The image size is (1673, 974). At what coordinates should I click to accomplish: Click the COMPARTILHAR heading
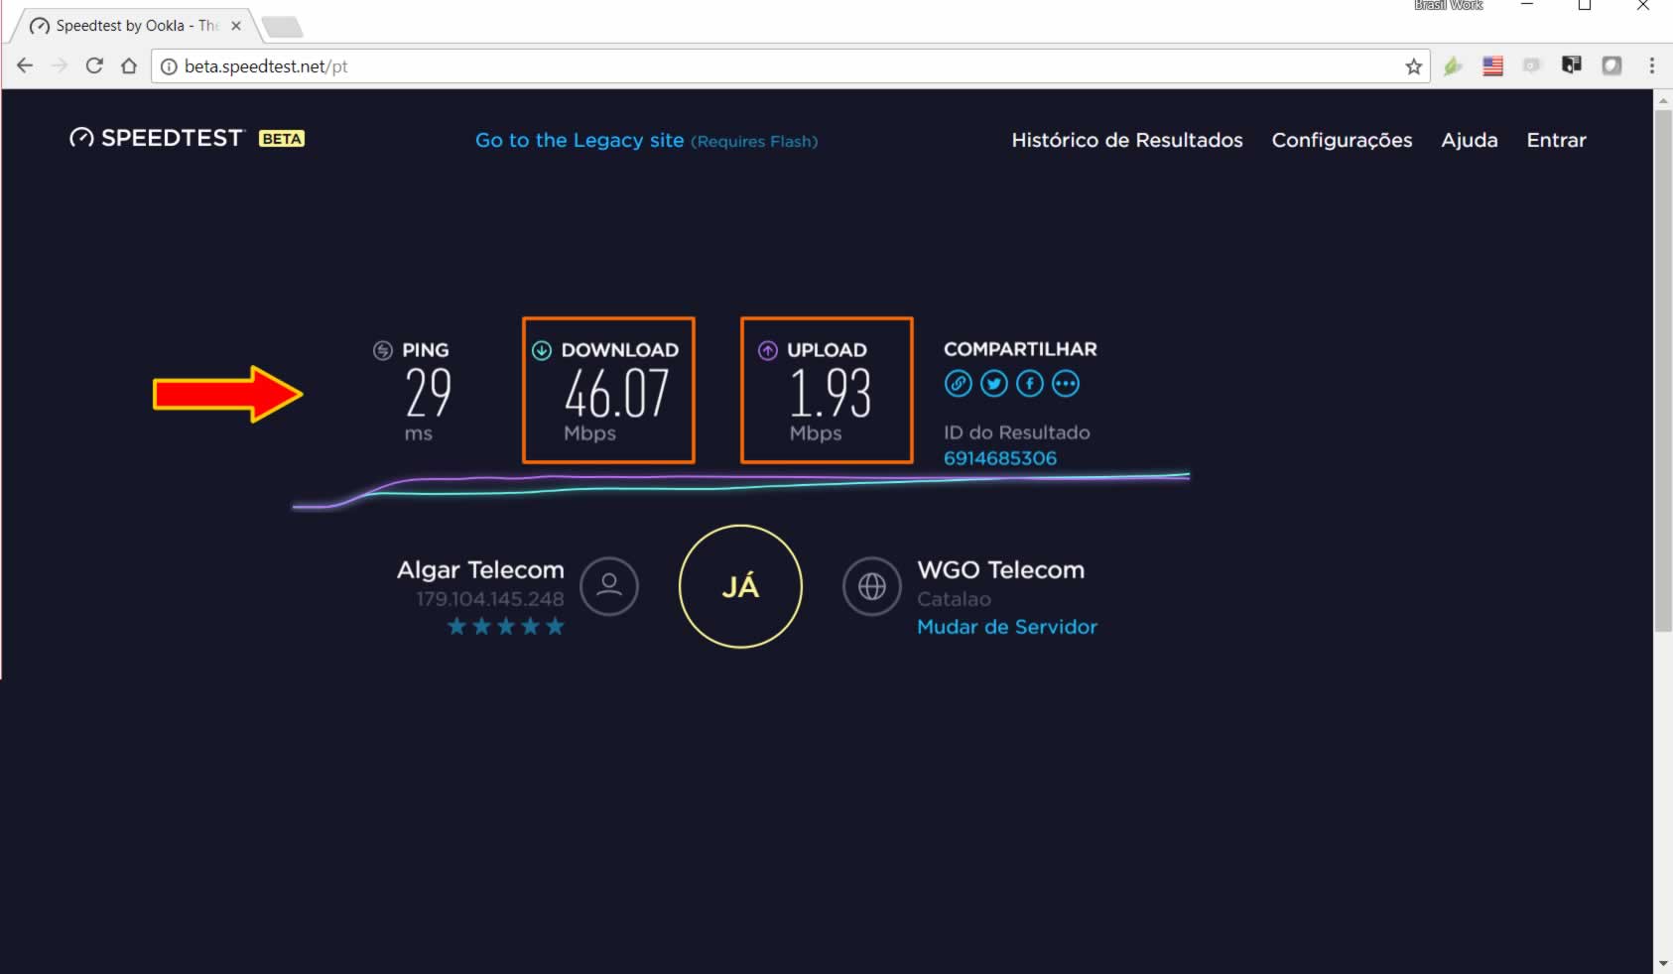[1020, 349]
